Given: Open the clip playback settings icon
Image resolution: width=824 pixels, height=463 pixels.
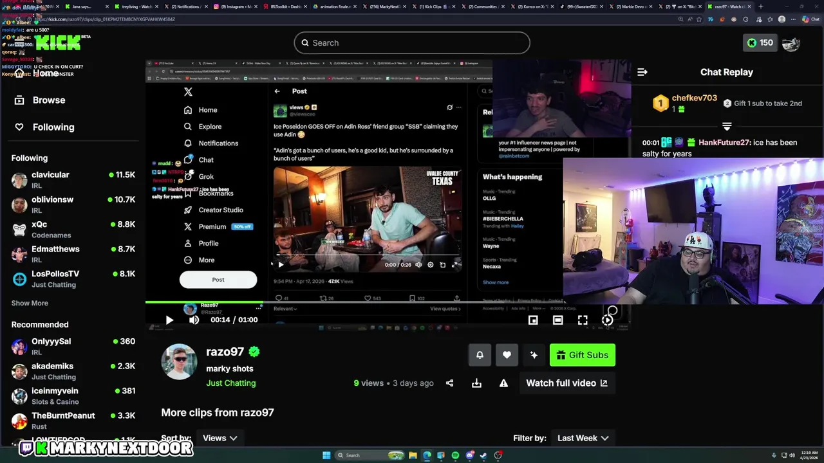Looking at the screenshot, I should tap(607, 320).
